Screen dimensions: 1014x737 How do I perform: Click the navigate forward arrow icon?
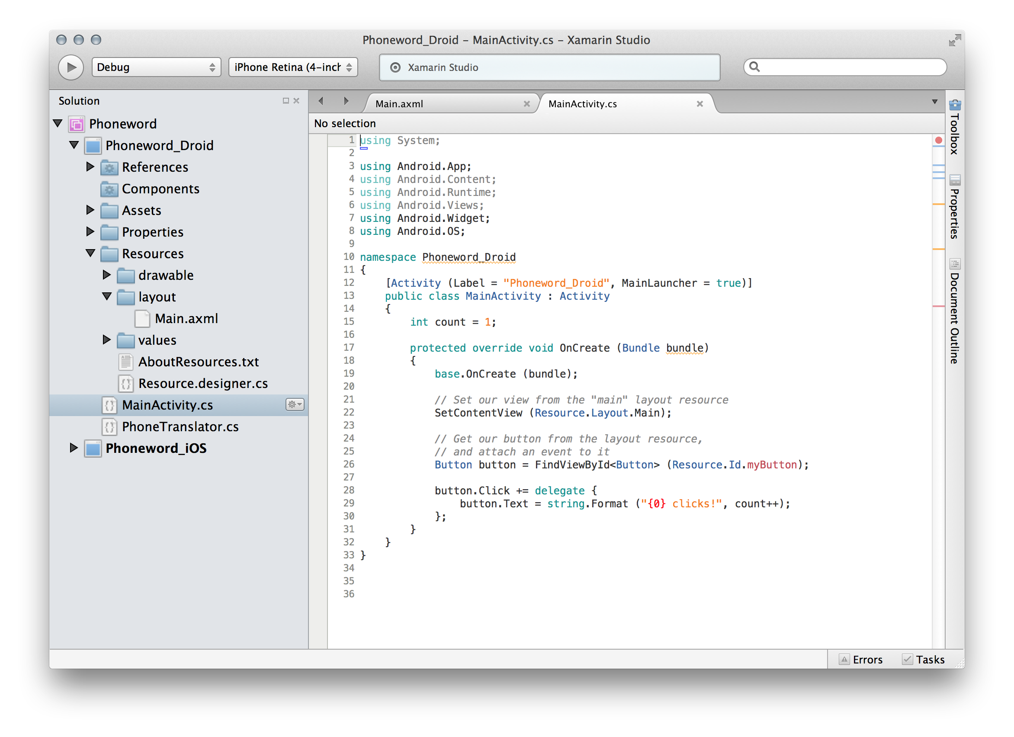pyautogui.click(x=346, y=102)
